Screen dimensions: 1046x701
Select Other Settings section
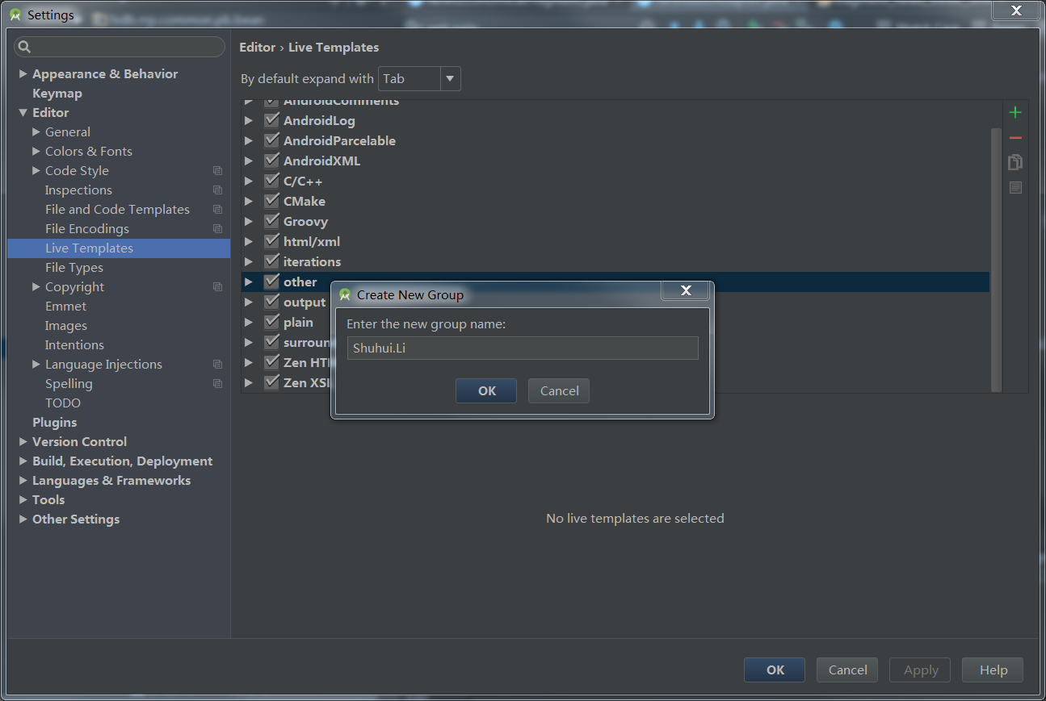click(x=76, y=519)
